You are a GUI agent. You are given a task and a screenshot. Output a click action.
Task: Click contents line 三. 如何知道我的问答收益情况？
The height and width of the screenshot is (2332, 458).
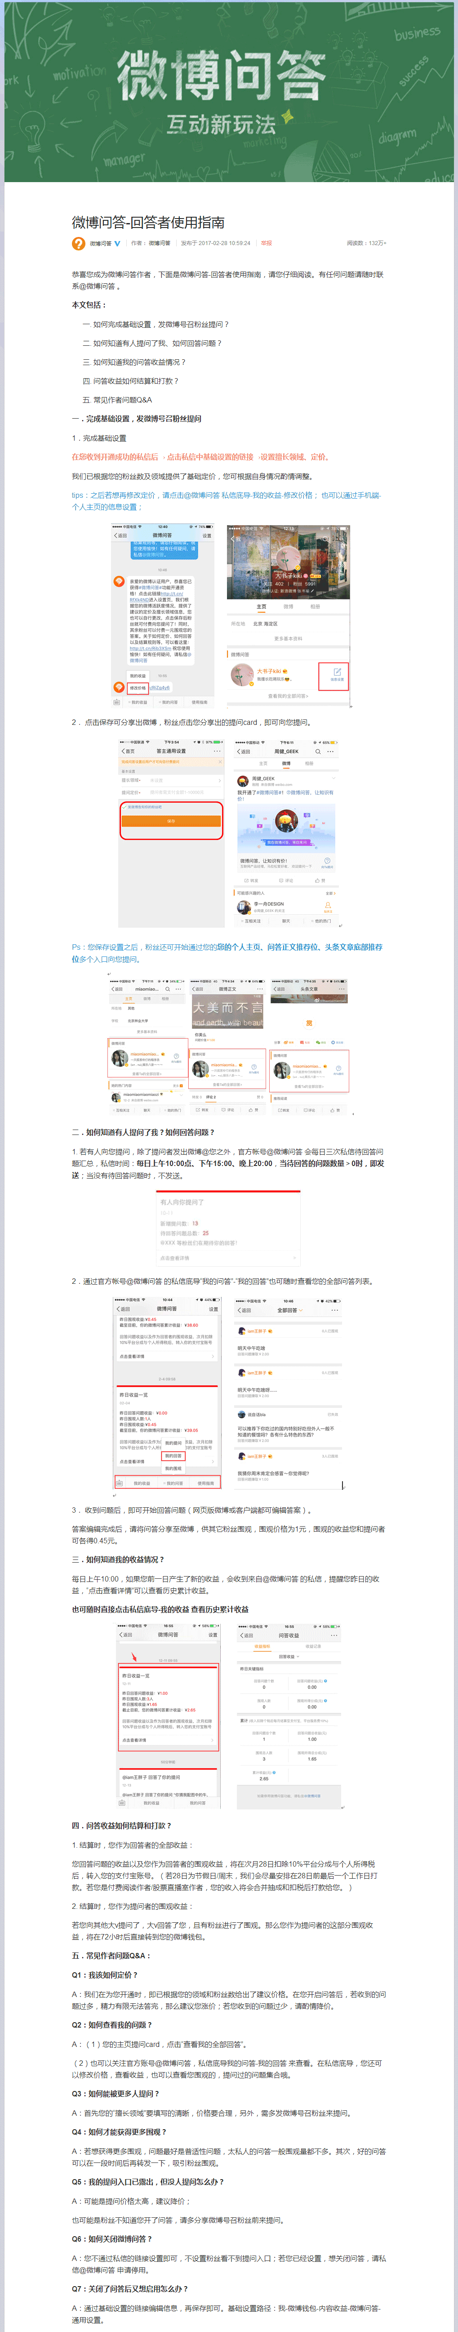click(x=134, y=362)
